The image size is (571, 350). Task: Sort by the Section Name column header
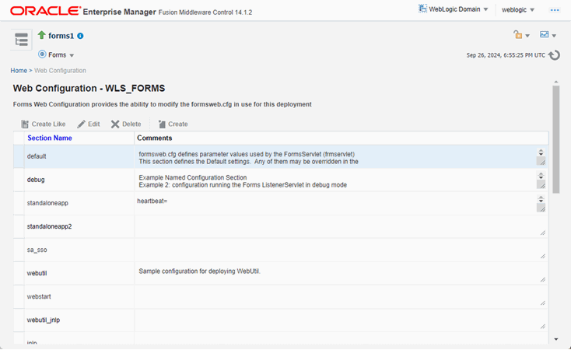tap(50, 138)
